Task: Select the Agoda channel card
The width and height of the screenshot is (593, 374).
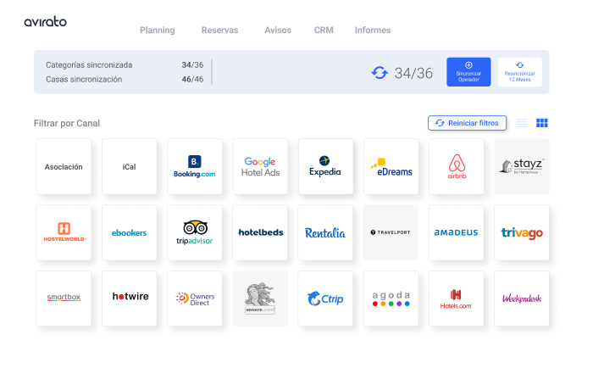Action: coord(391,299)
